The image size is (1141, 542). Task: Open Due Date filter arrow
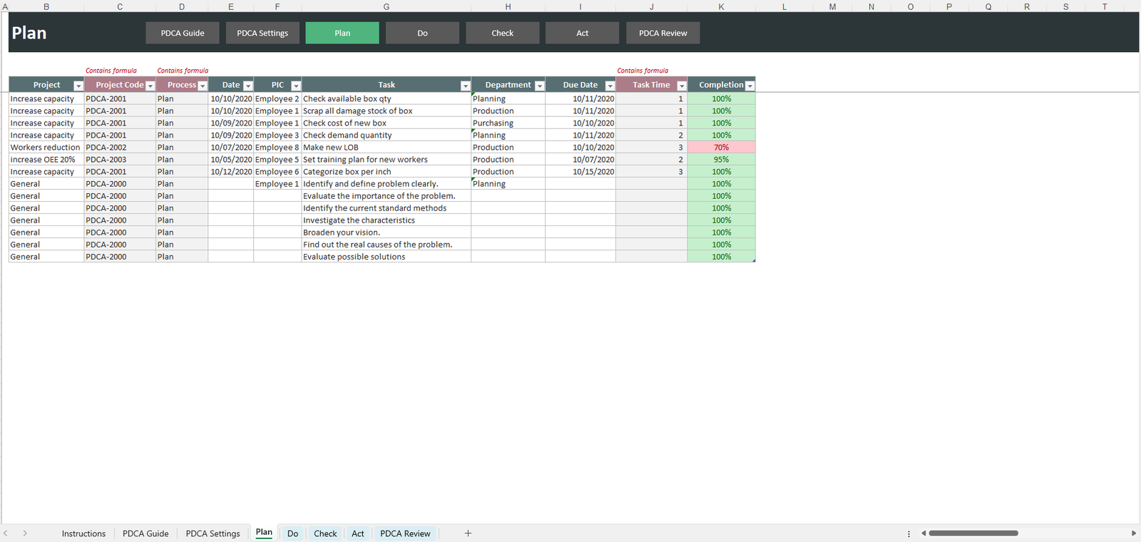coord(610,86)
